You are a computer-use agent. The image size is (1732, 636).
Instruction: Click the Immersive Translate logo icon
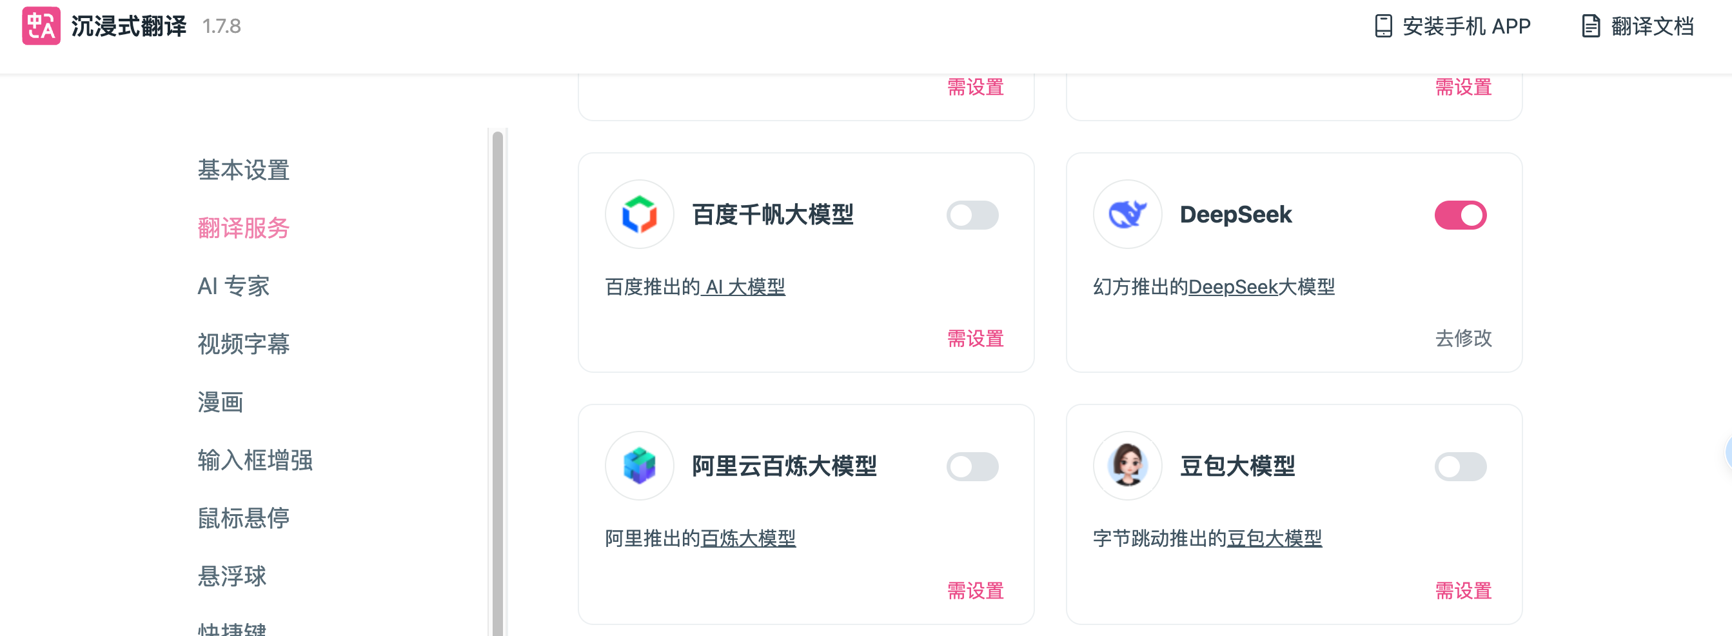(x=41, y=26)
